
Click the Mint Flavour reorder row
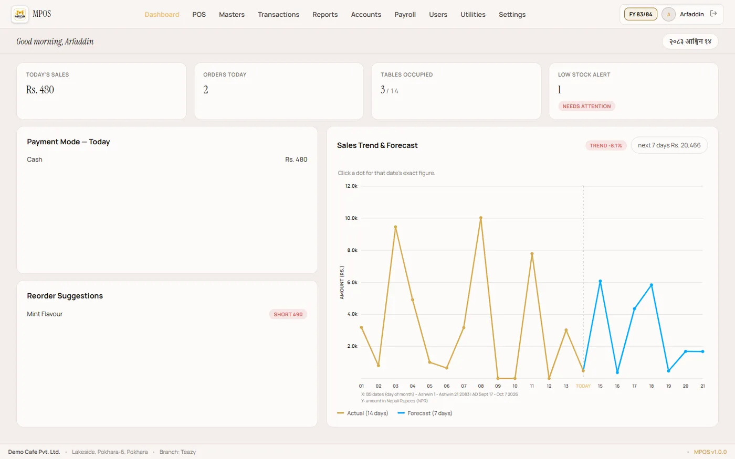click(x=167, y=314)
